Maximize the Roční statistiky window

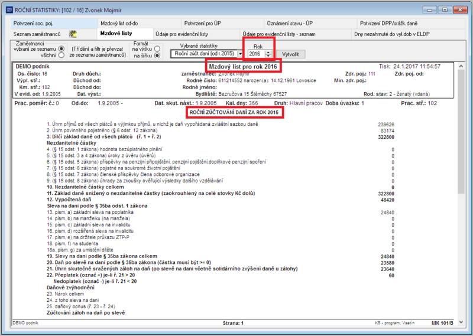pos(445,10)
